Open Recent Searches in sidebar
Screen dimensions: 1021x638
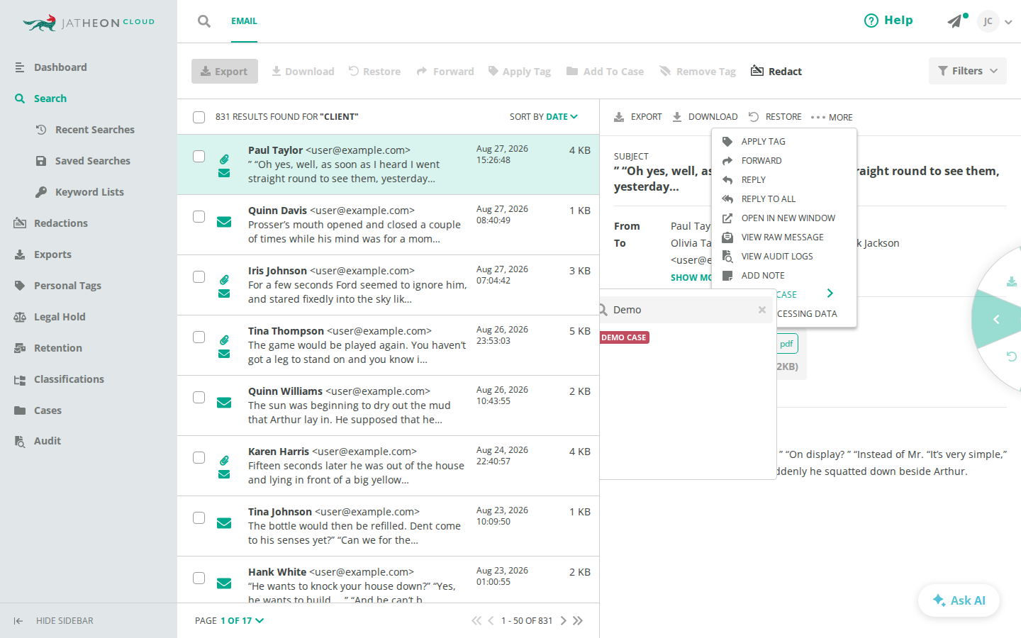click(94, 130)
